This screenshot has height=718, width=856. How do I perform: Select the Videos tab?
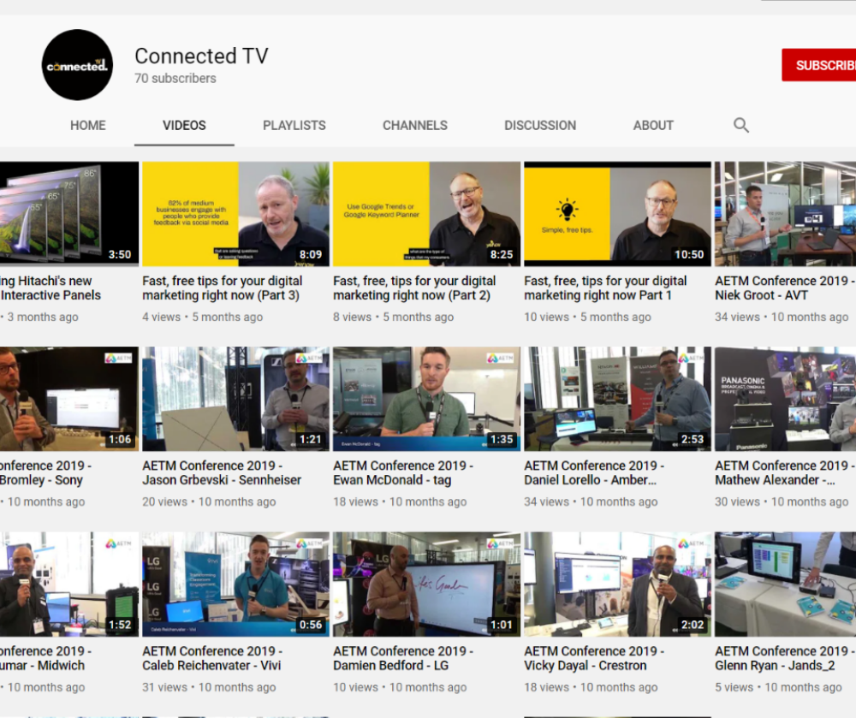point(184,126)
